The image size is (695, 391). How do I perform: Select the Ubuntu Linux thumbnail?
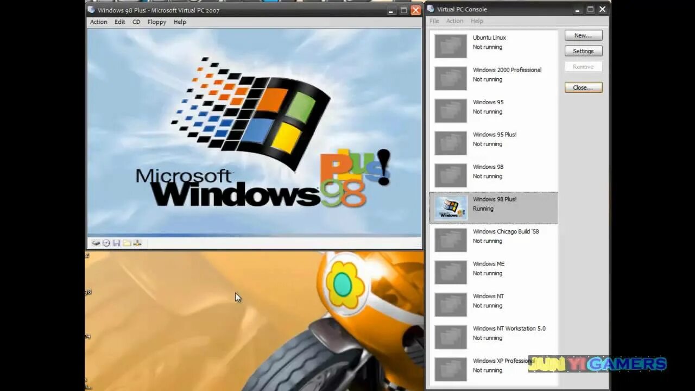(451, 46)
